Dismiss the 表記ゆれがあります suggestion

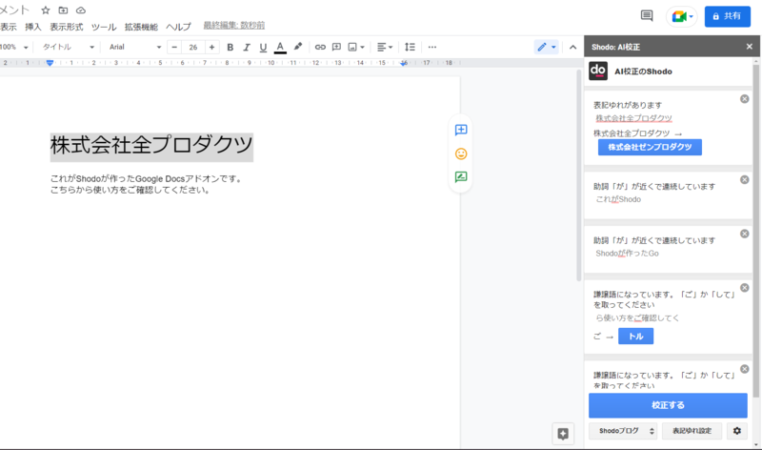[745, 99]
